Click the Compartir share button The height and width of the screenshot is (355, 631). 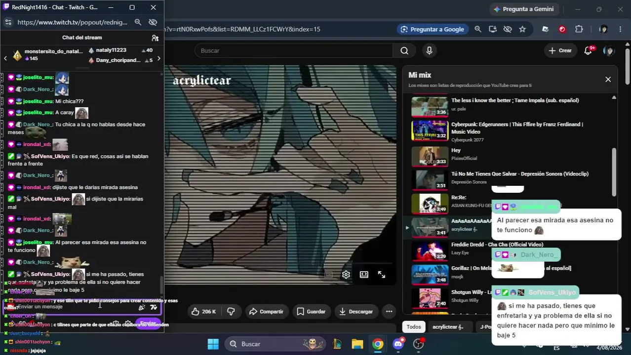click(x=267, y=312)
